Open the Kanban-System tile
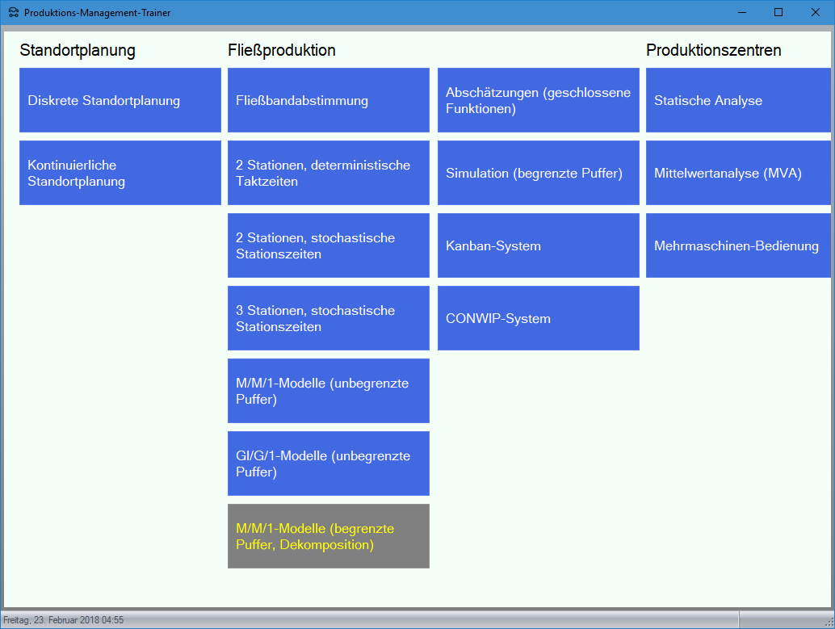This screenshot has width=835, height=629. click(538, 245)
